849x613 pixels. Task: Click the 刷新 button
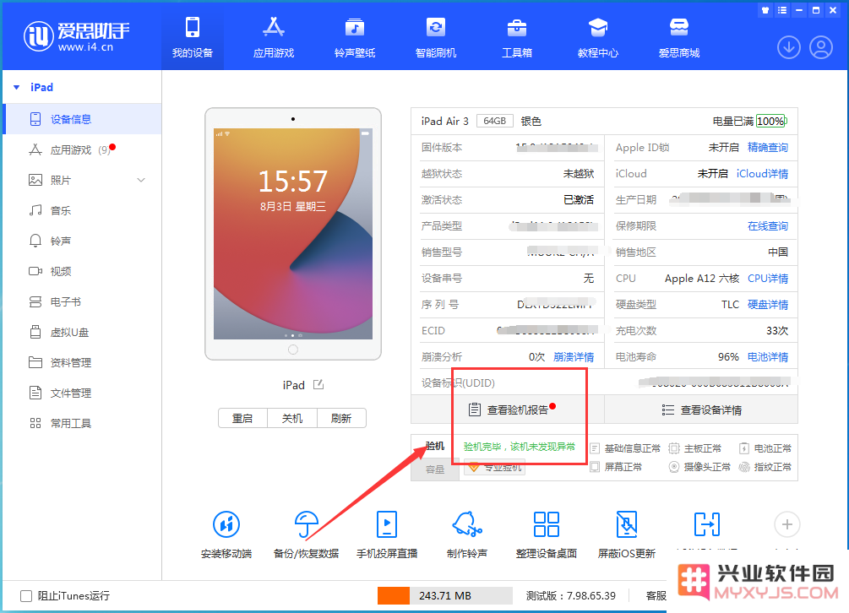pyautogui.click(x=341, y=418)
